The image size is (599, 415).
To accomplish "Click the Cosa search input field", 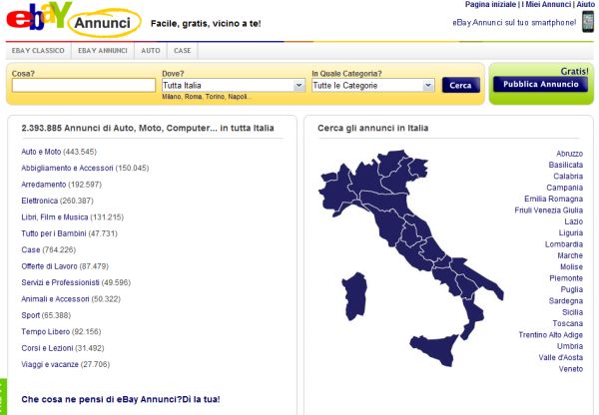I will 84,85.
